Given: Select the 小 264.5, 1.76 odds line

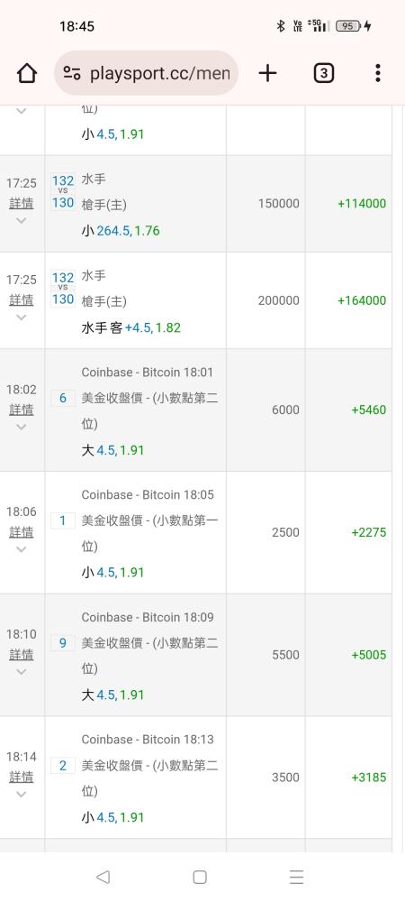Looking at the screenshot, I should (121, 231).
